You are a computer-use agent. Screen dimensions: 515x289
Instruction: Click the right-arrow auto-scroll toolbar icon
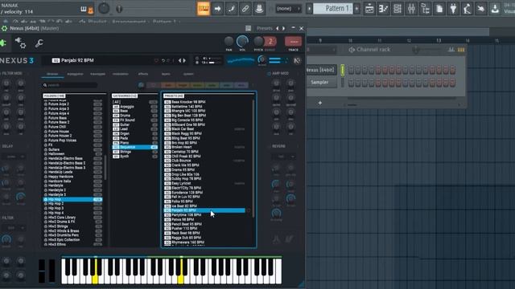click(x=217, y=9)
